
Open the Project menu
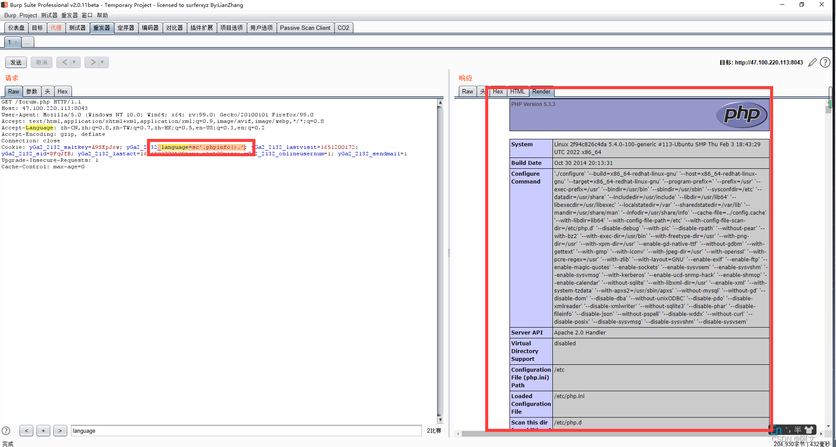pos(28,16)
